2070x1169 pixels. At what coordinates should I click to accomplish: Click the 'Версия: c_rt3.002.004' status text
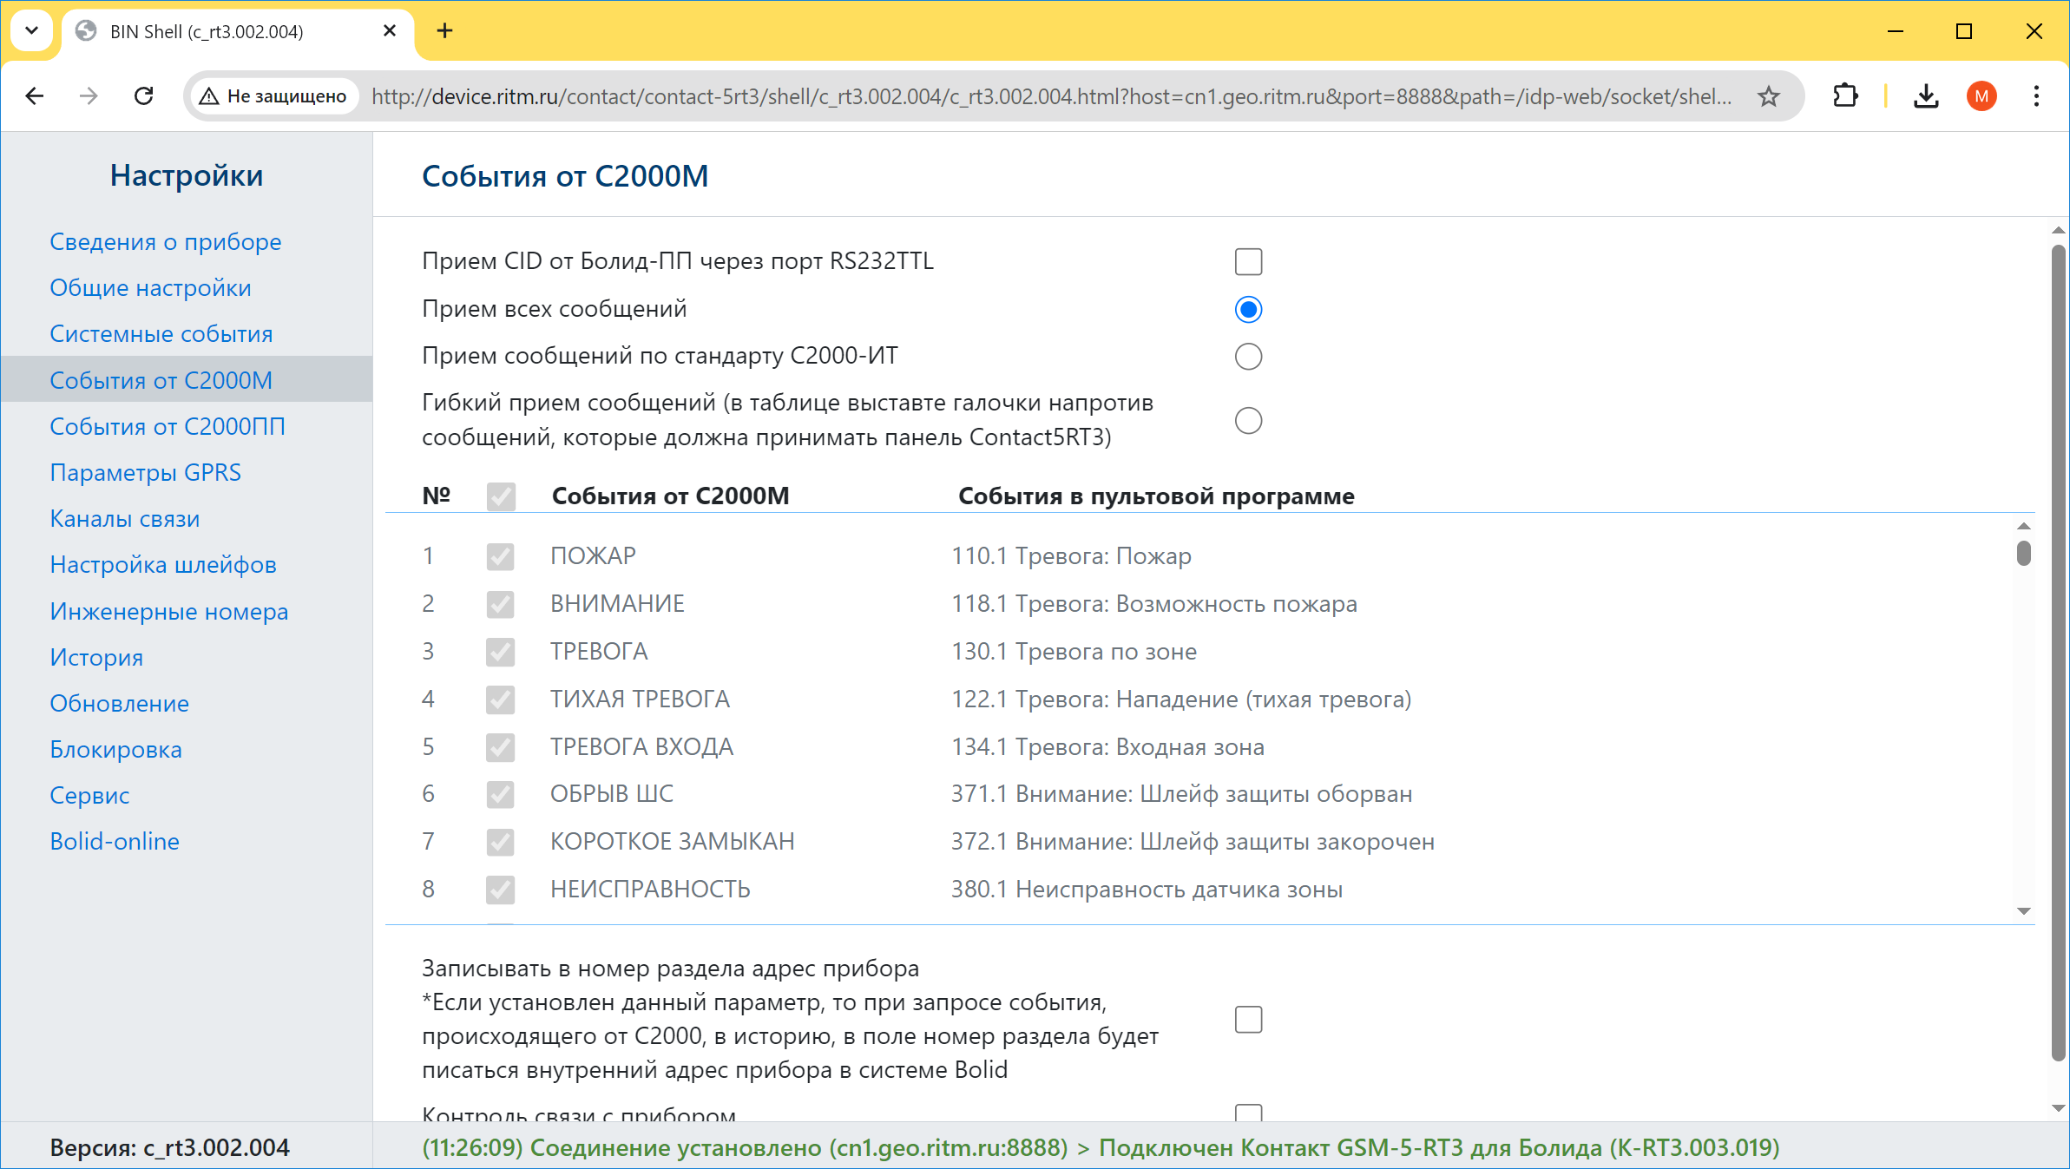pos(169,1147)
